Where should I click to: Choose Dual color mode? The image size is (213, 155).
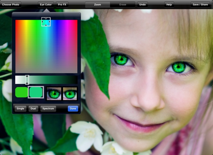click(33, 109)
